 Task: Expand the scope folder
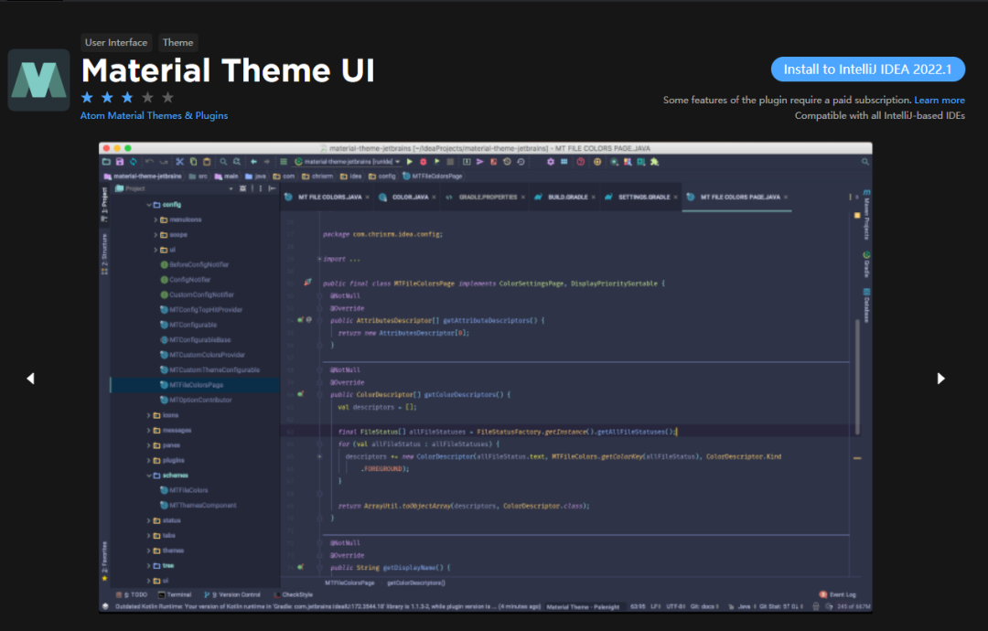point(156,235)
